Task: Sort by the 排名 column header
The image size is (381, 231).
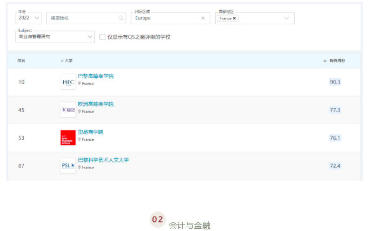Action: 21,60
